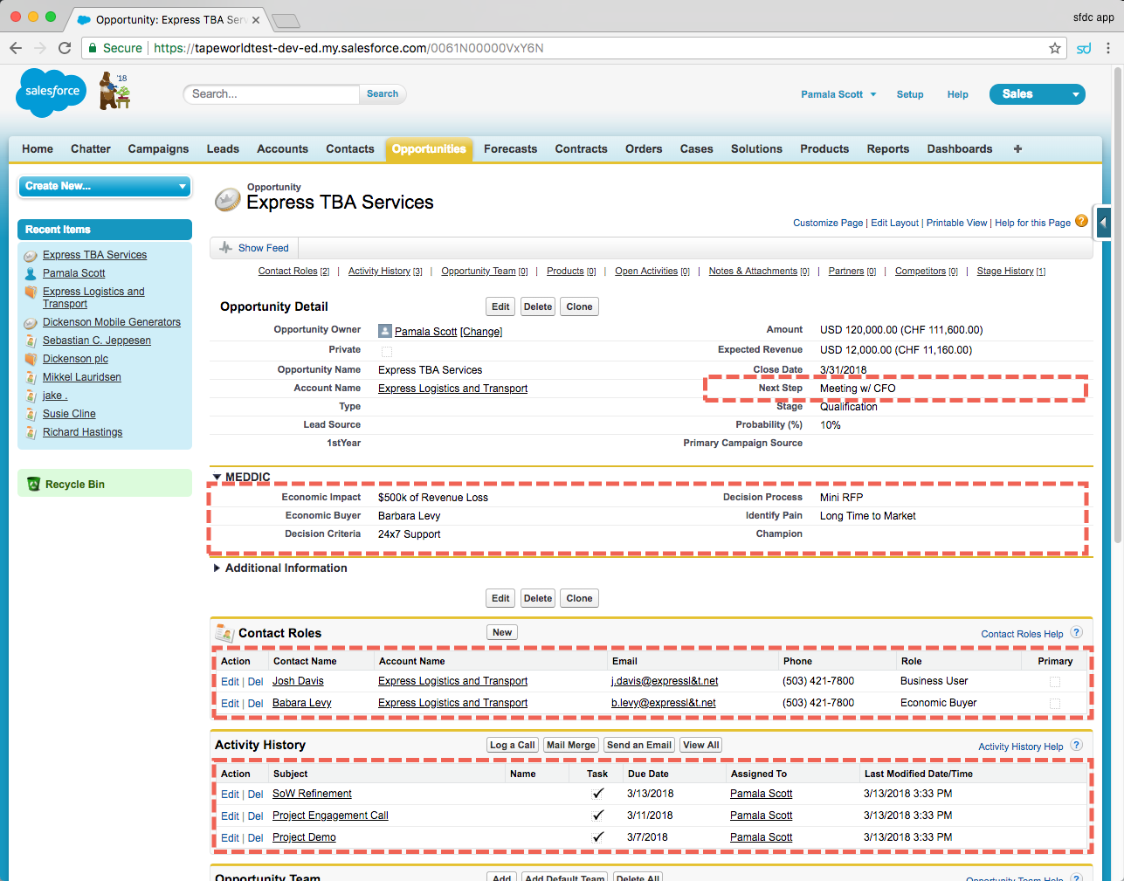
Task: Open the Pamala Scott user menu arrow
Action: coord(872,94)
